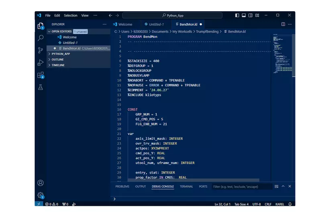Open the Run and Debug view
Viewport: 330px width, 217px height.
(41, 63)
